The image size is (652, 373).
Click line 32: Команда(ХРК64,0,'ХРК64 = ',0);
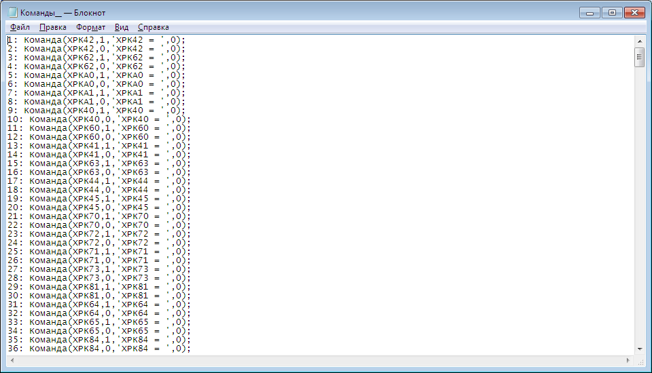[99, 313]
